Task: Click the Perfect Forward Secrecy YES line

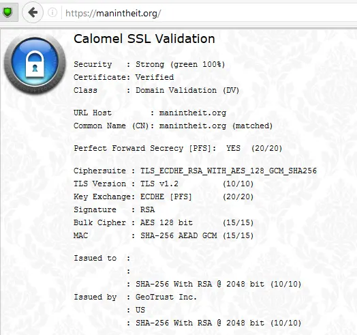Action: click(x=178, y=148)
